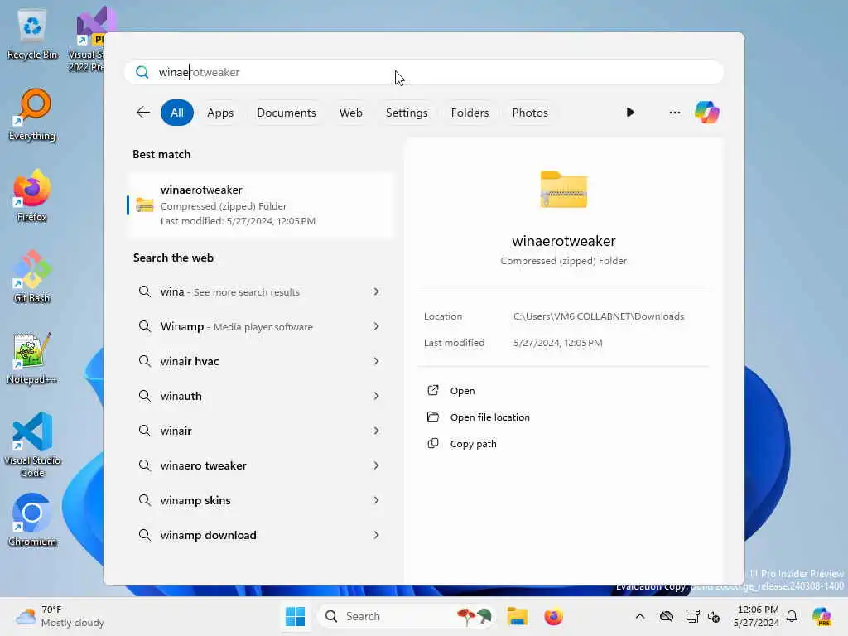Open Firefox desktop shortcut
This screenshot has width=848, height=636.
pyautogui.click(x=32, y=196)
